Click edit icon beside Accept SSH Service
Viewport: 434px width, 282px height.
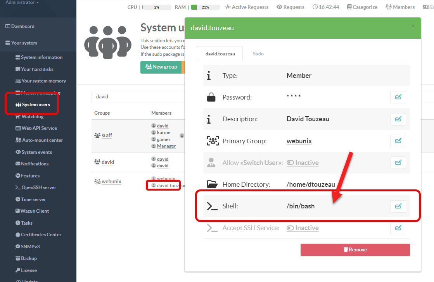tap(398, 228)
